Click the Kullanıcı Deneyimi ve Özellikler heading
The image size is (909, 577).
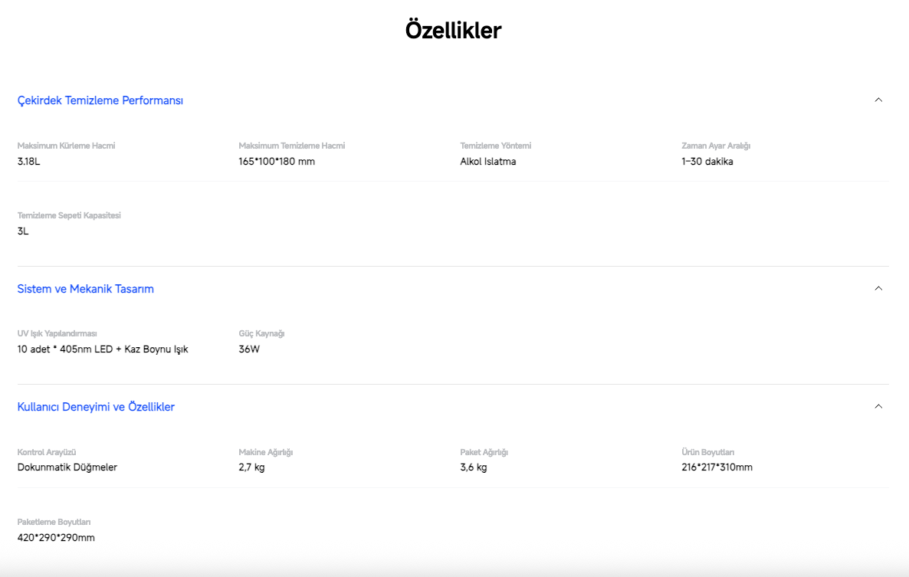[x=96, y=407]
